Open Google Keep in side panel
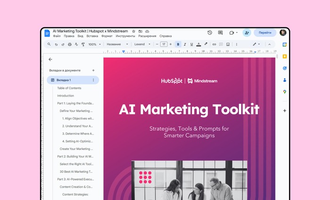The image size is (330, 200). [285, 56]
